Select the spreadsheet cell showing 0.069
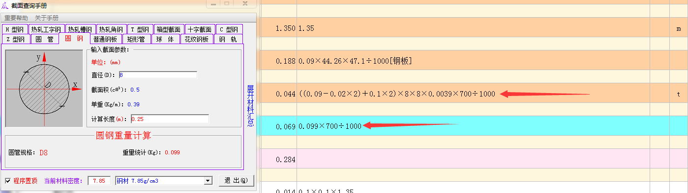The image size is (688, 193). click(278, 126)
